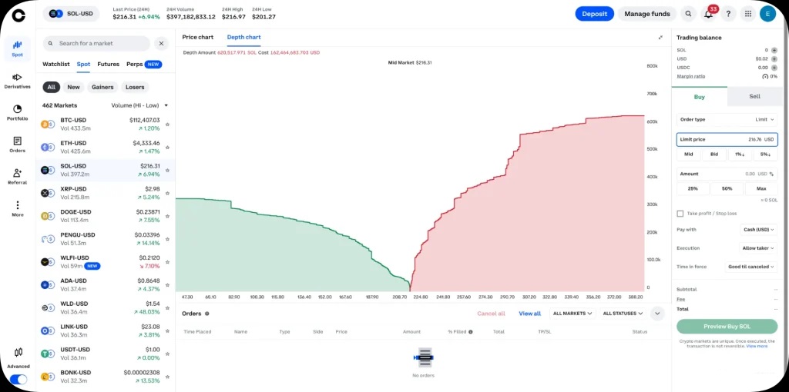
Task: Open the Order type Limit dropdown
Action: 760,119
